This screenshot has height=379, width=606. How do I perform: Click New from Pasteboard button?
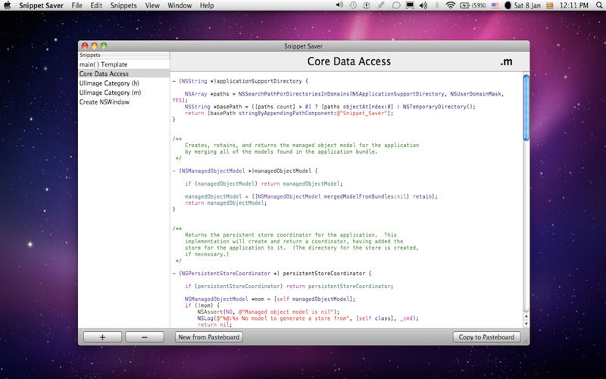[209, 337]
